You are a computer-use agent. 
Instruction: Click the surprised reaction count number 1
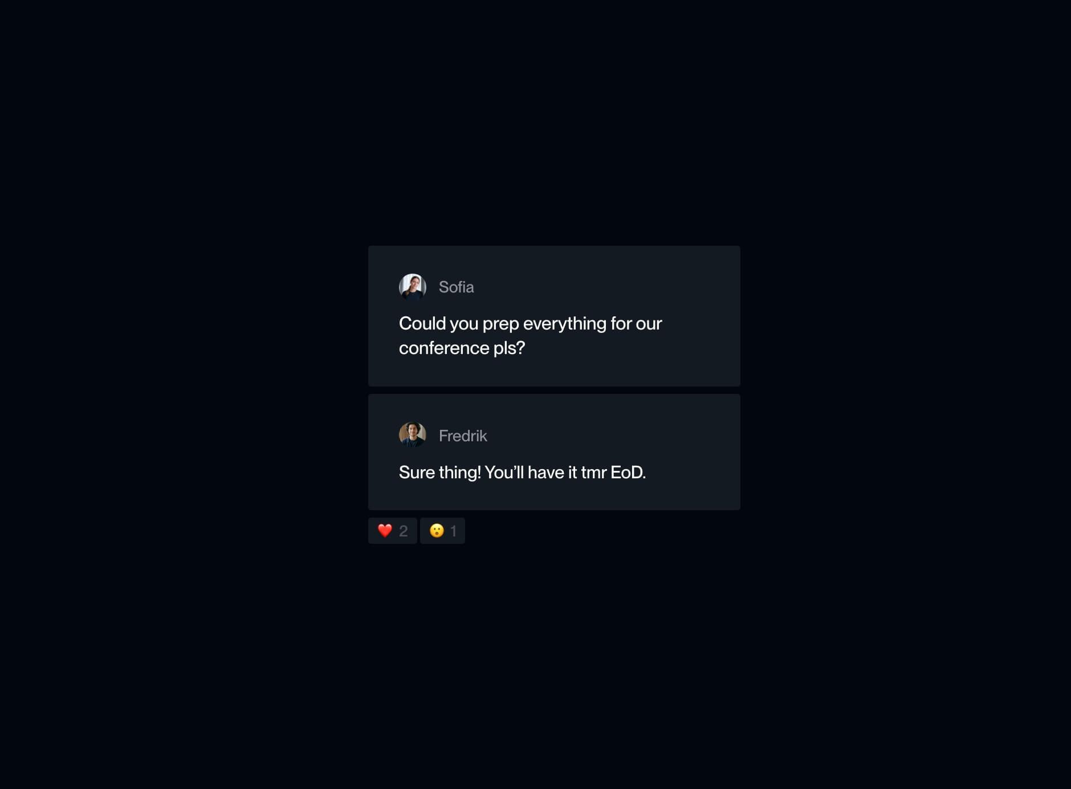pos(453,531)
